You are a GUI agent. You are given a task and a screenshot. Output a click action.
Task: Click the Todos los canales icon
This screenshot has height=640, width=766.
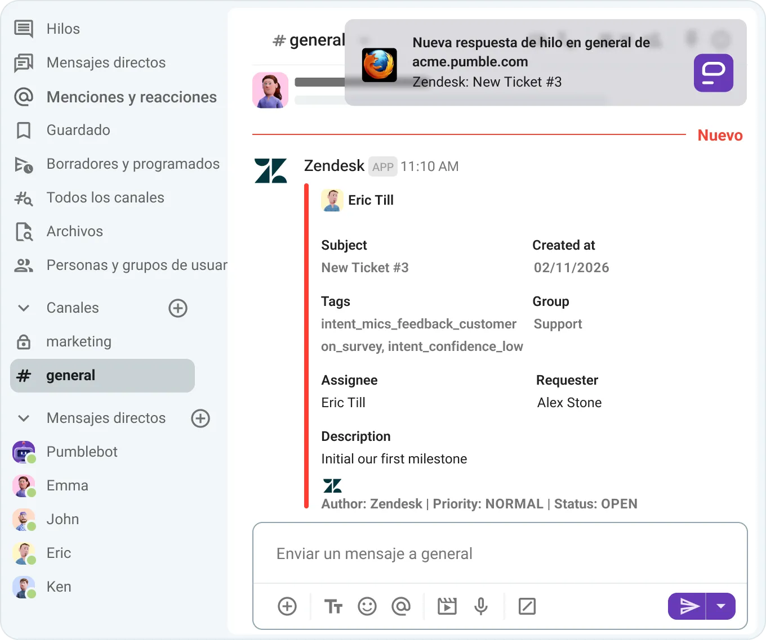point(24,198)
